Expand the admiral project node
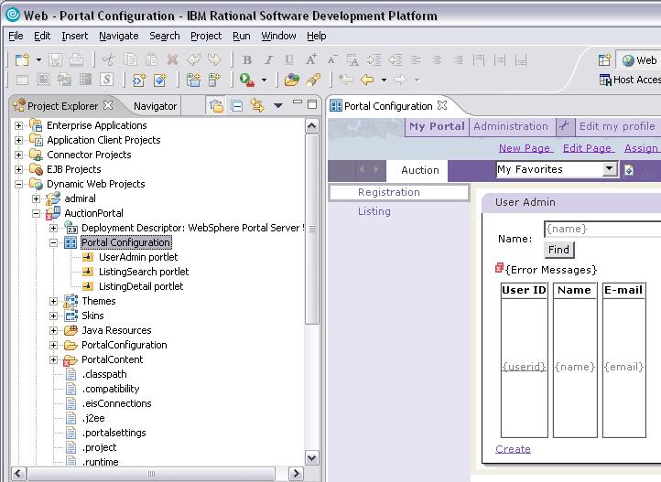The image size is (661, 482). tap(37, 198)
